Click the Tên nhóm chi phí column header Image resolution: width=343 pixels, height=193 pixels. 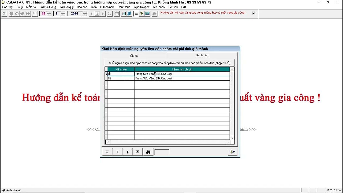point(182,69)
